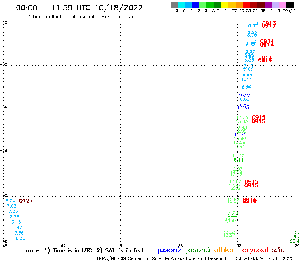Click the "-34" latitude axis label
The image size is (299, 262).
point(4,107)
